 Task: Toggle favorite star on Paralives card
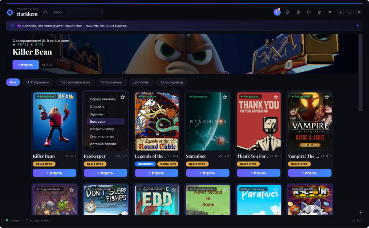[x=276, y=190]
